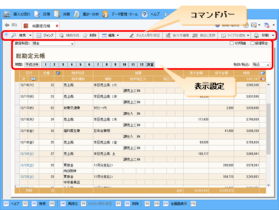Screen dimensions: 279x210
Task: Click the 決算 period button
Action: pyautogui.click(x=150, y=65)
